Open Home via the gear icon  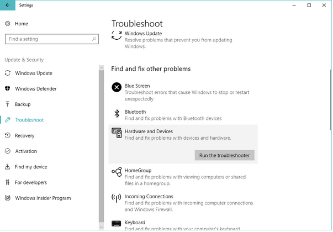tap(8, 24)
